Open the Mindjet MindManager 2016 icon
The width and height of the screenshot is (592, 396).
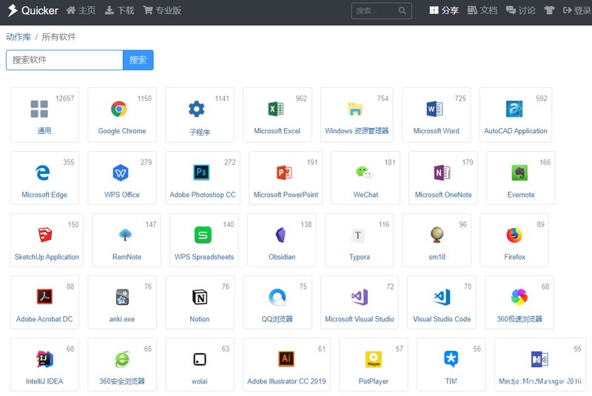[539, 359]
